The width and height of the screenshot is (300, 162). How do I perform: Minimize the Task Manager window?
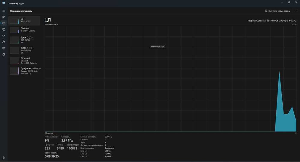pyautogui.click(x=282, y=2)
